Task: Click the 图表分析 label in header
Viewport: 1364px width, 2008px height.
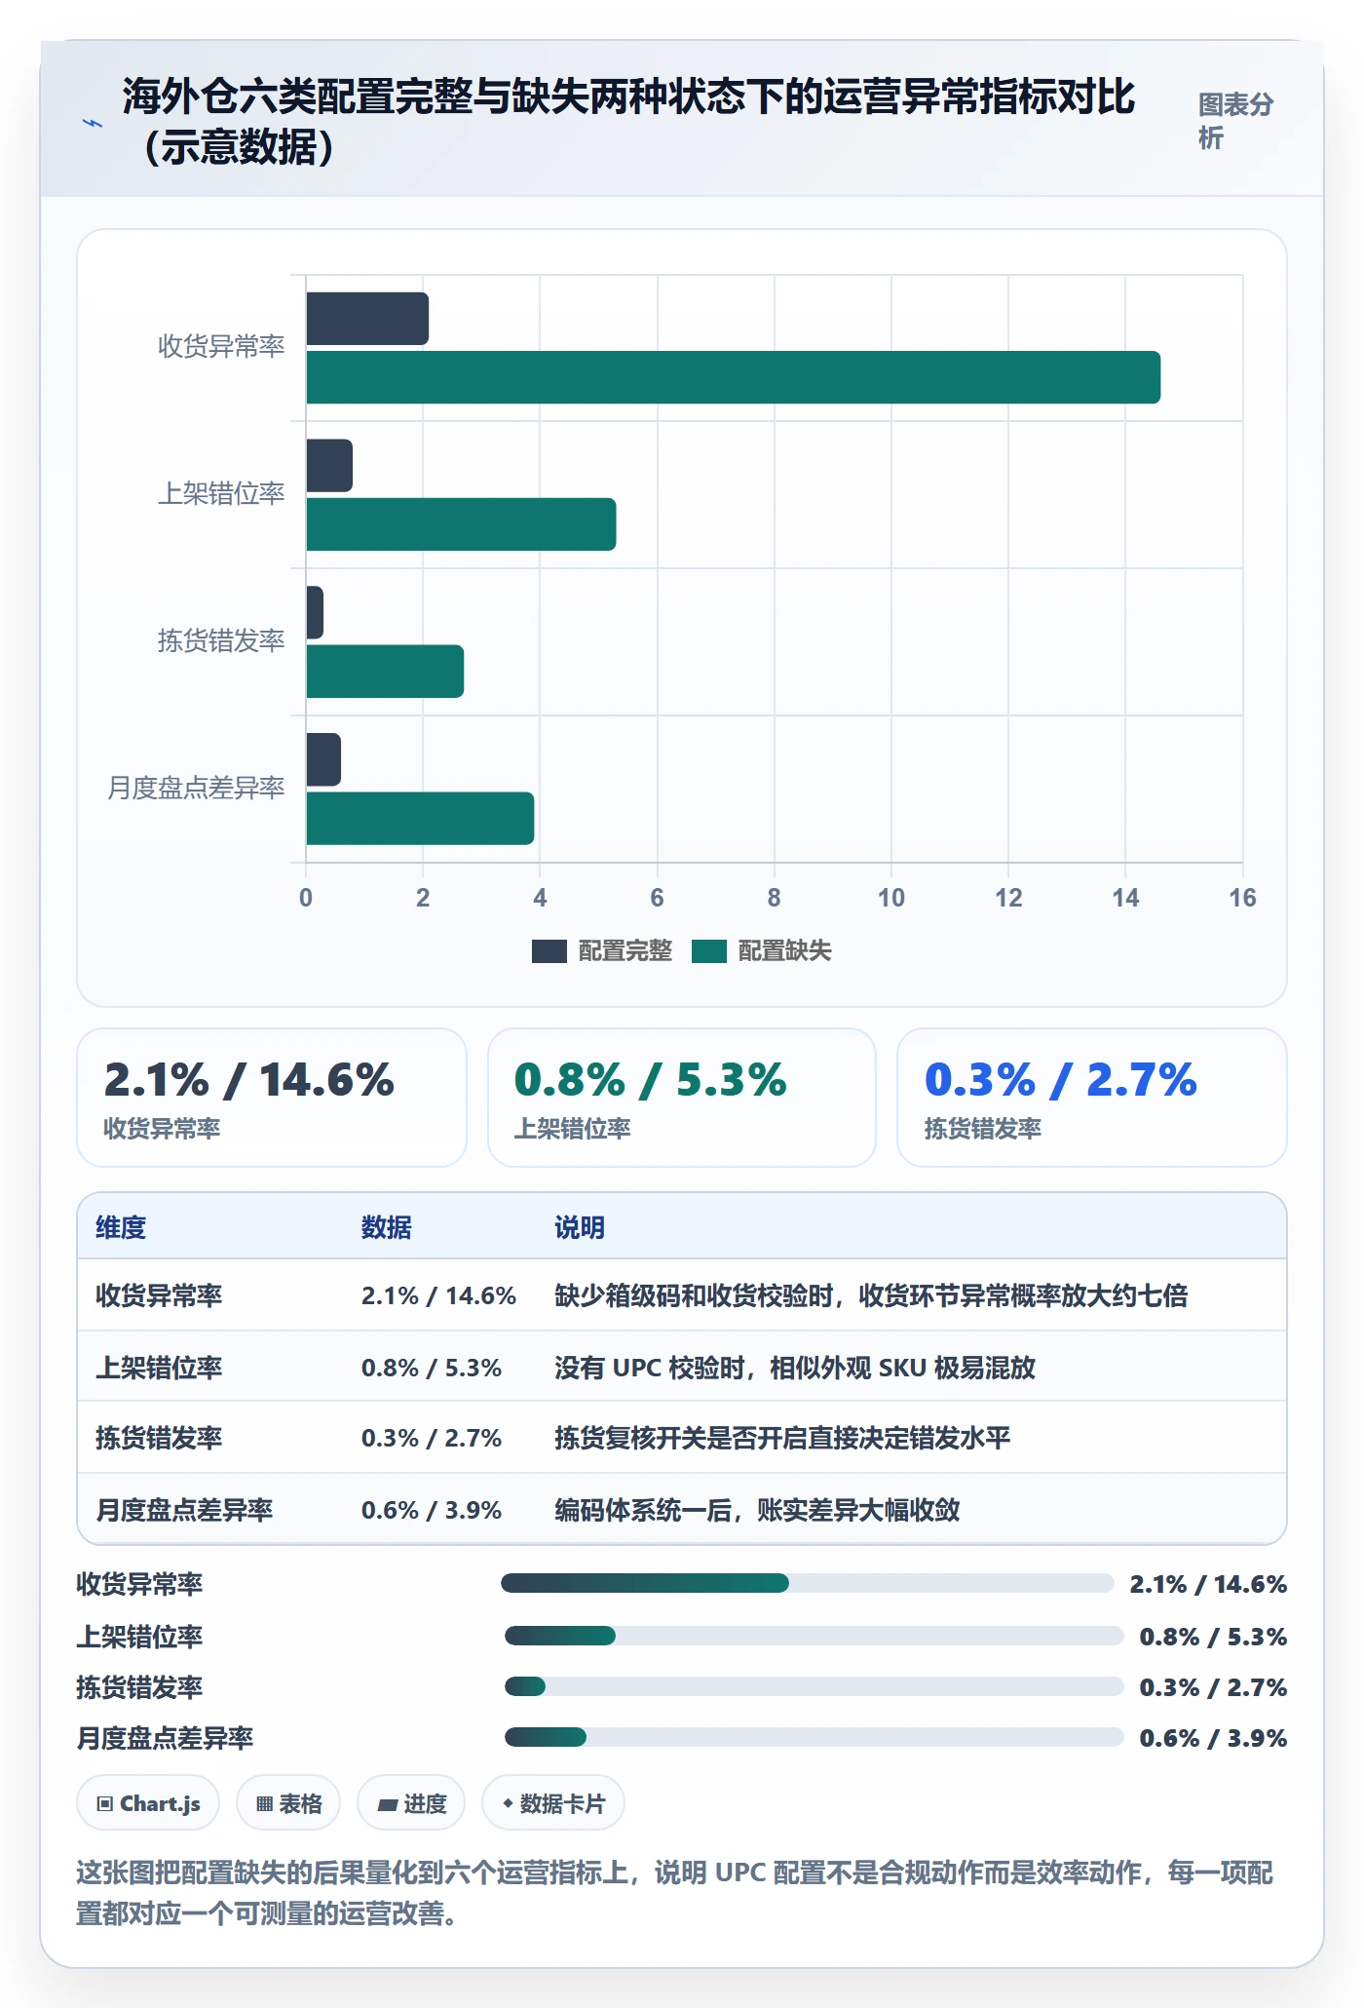Action: click(x=1235, y=121)
